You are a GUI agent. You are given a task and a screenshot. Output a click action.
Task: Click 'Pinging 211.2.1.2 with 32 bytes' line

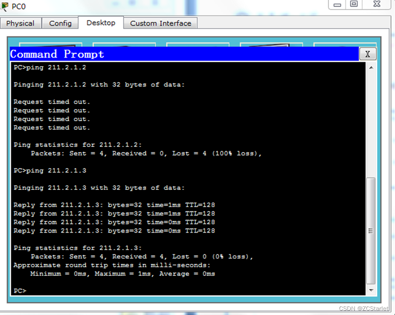point(99,85)
